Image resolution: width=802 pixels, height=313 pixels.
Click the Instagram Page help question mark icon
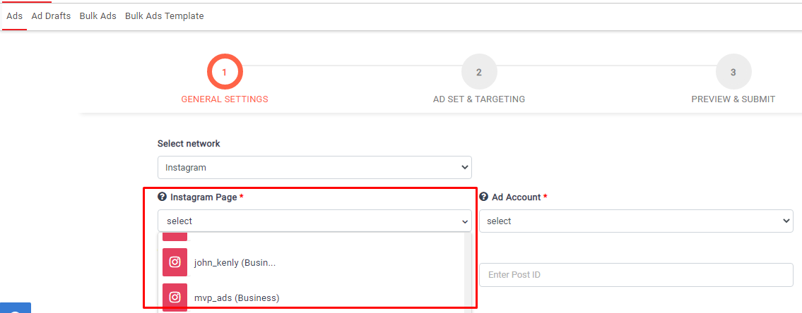[162, 197]
